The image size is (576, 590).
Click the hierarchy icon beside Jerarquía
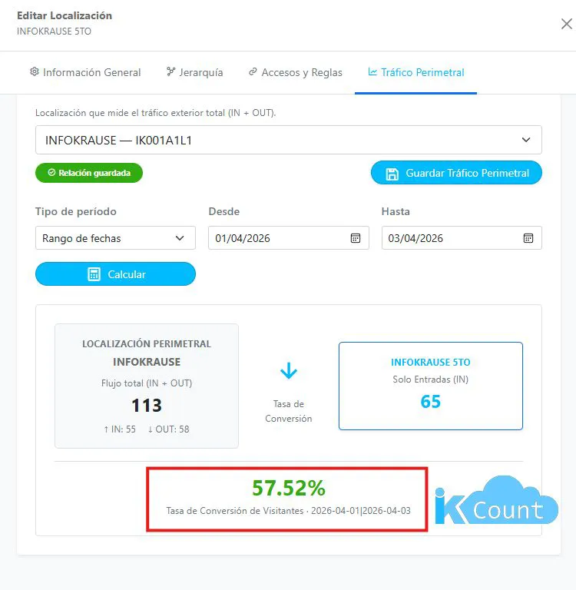pos(170,72)
